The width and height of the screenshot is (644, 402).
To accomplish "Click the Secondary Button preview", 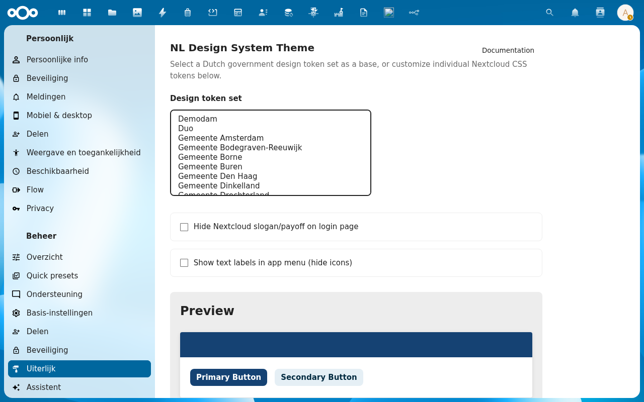I will pyautogui.click(x=319, y=377).
